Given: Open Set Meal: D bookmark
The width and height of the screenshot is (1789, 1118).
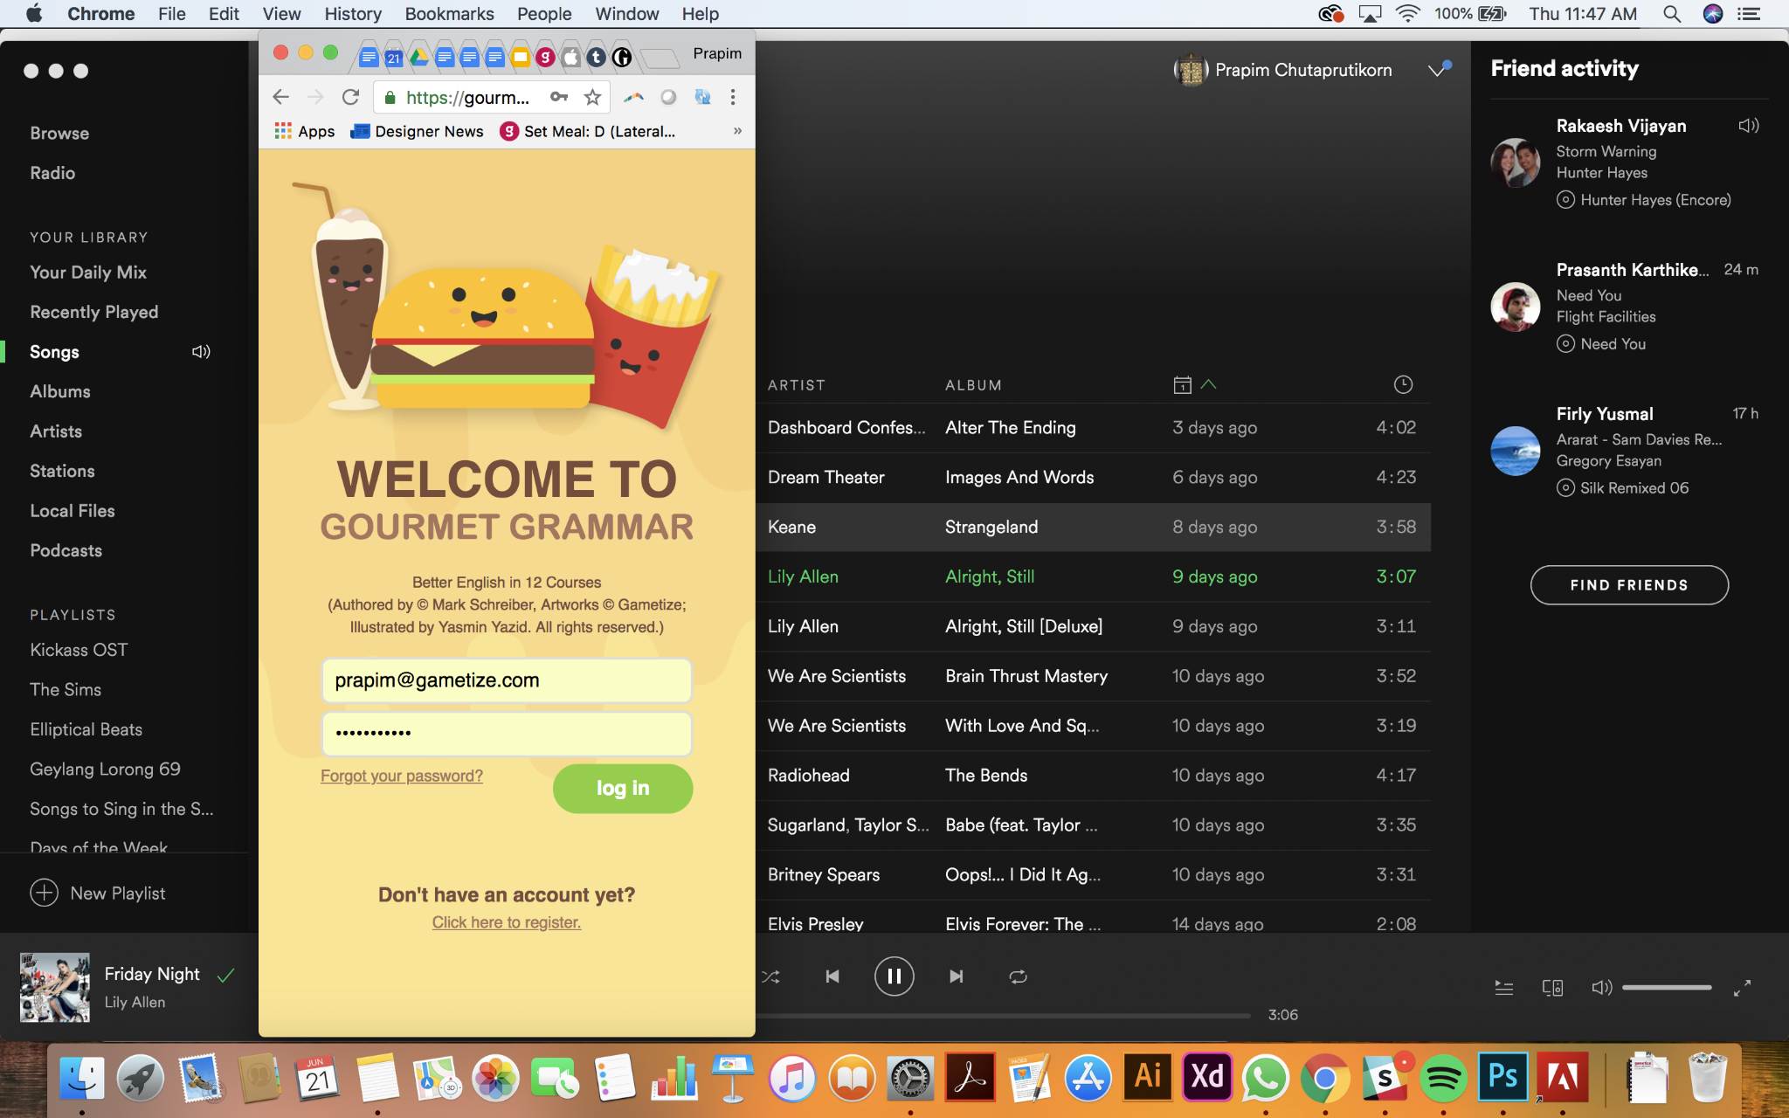Looking at the screenshot, I should coord(587,131).
